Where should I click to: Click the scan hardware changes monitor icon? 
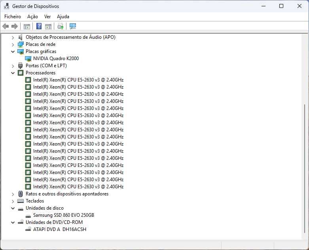click(x=73, y=26)
